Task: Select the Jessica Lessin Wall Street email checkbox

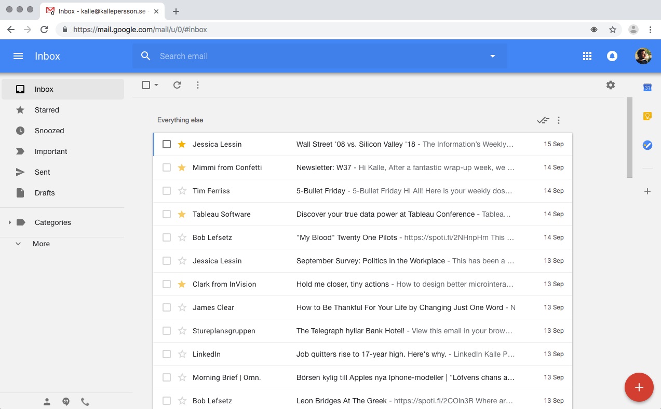Action: (167, 144)
